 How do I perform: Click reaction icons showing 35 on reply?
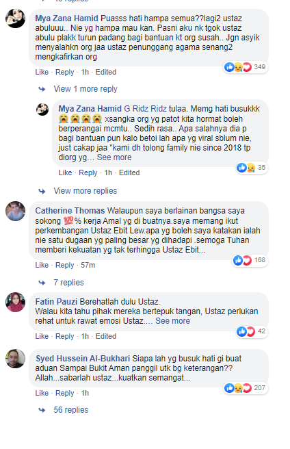(x=252, y=168)
